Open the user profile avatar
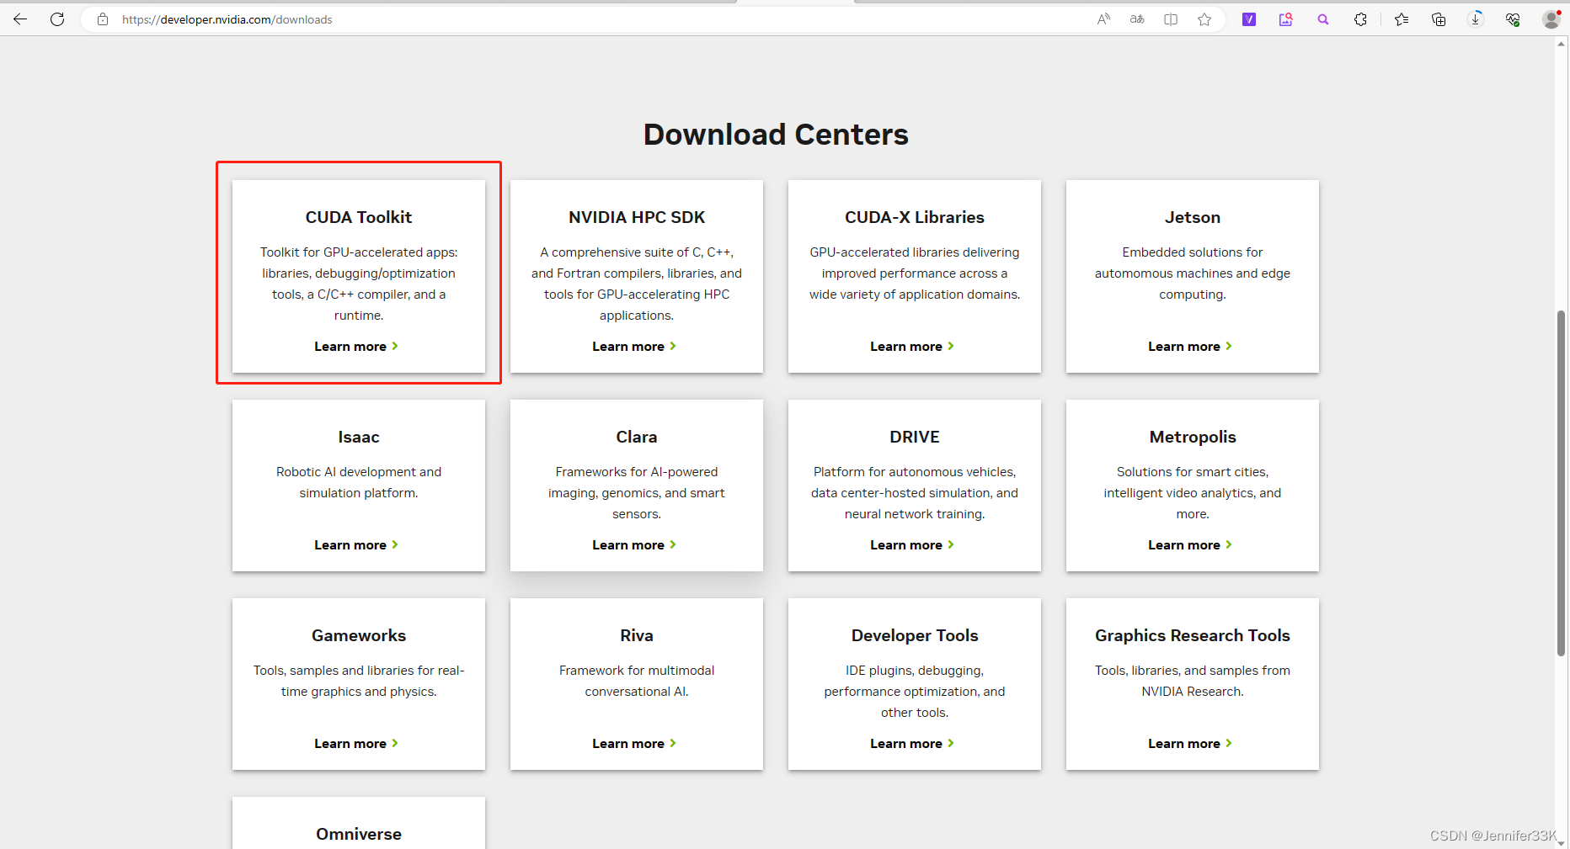The image size is (1570, 849). (x=1551, y=19)
